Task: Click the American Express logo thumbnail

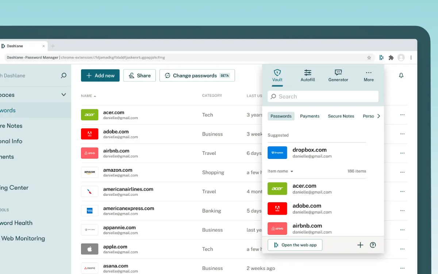Action: pyautogui.click(x=89, y=210)
